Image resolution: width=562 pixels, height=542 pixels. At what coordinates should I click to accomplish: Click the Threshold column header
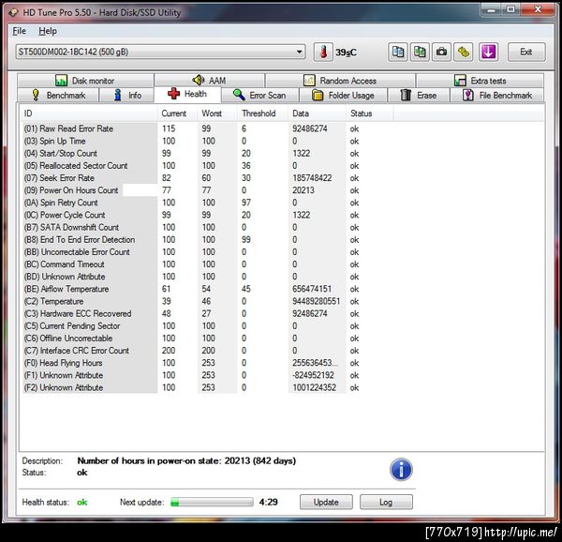262,113
